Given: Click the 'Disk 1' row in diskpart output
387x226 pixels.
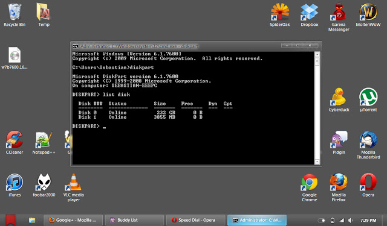Looking at the screenshot, I should [140, 118].
